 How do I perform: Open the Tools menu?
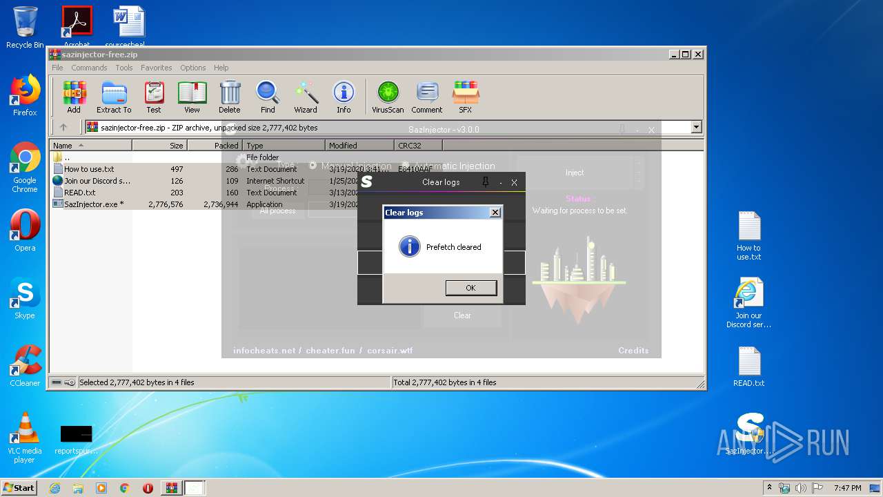[124, 68]
